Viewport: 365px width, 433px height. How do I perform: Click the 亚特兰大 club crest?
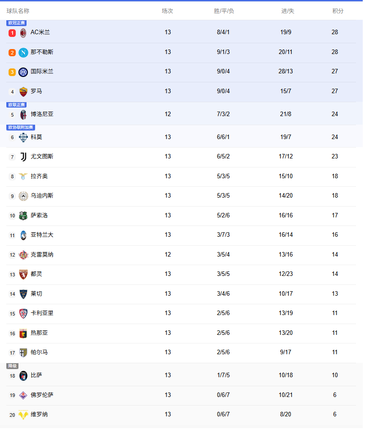23,235
